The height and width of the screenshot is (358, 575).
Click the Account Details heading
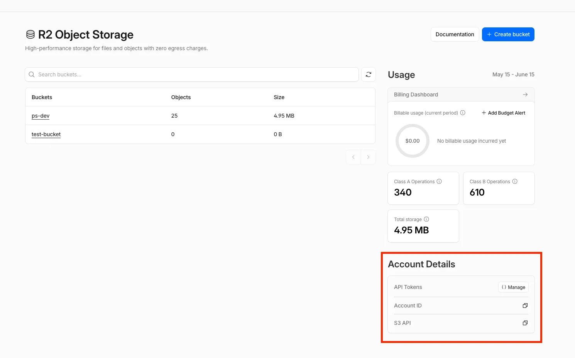point(421,264)
